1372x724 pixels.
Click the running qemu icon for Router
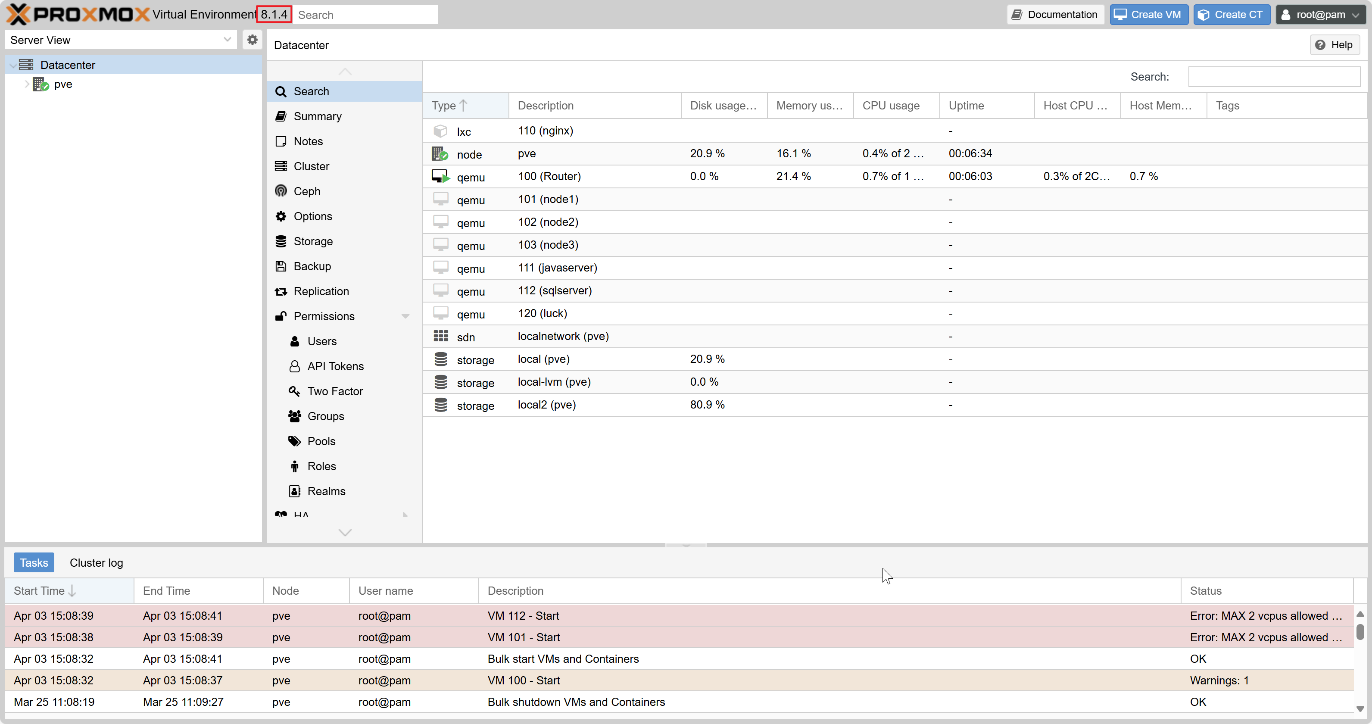440,176
